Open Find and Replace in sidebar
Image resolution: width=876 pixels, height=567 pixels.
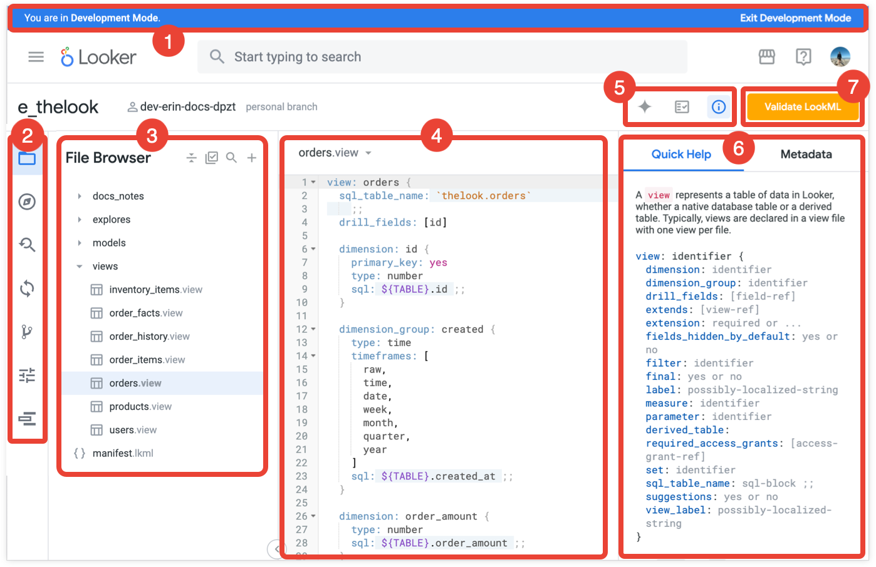pyautogui.click(x=27, y=245)
